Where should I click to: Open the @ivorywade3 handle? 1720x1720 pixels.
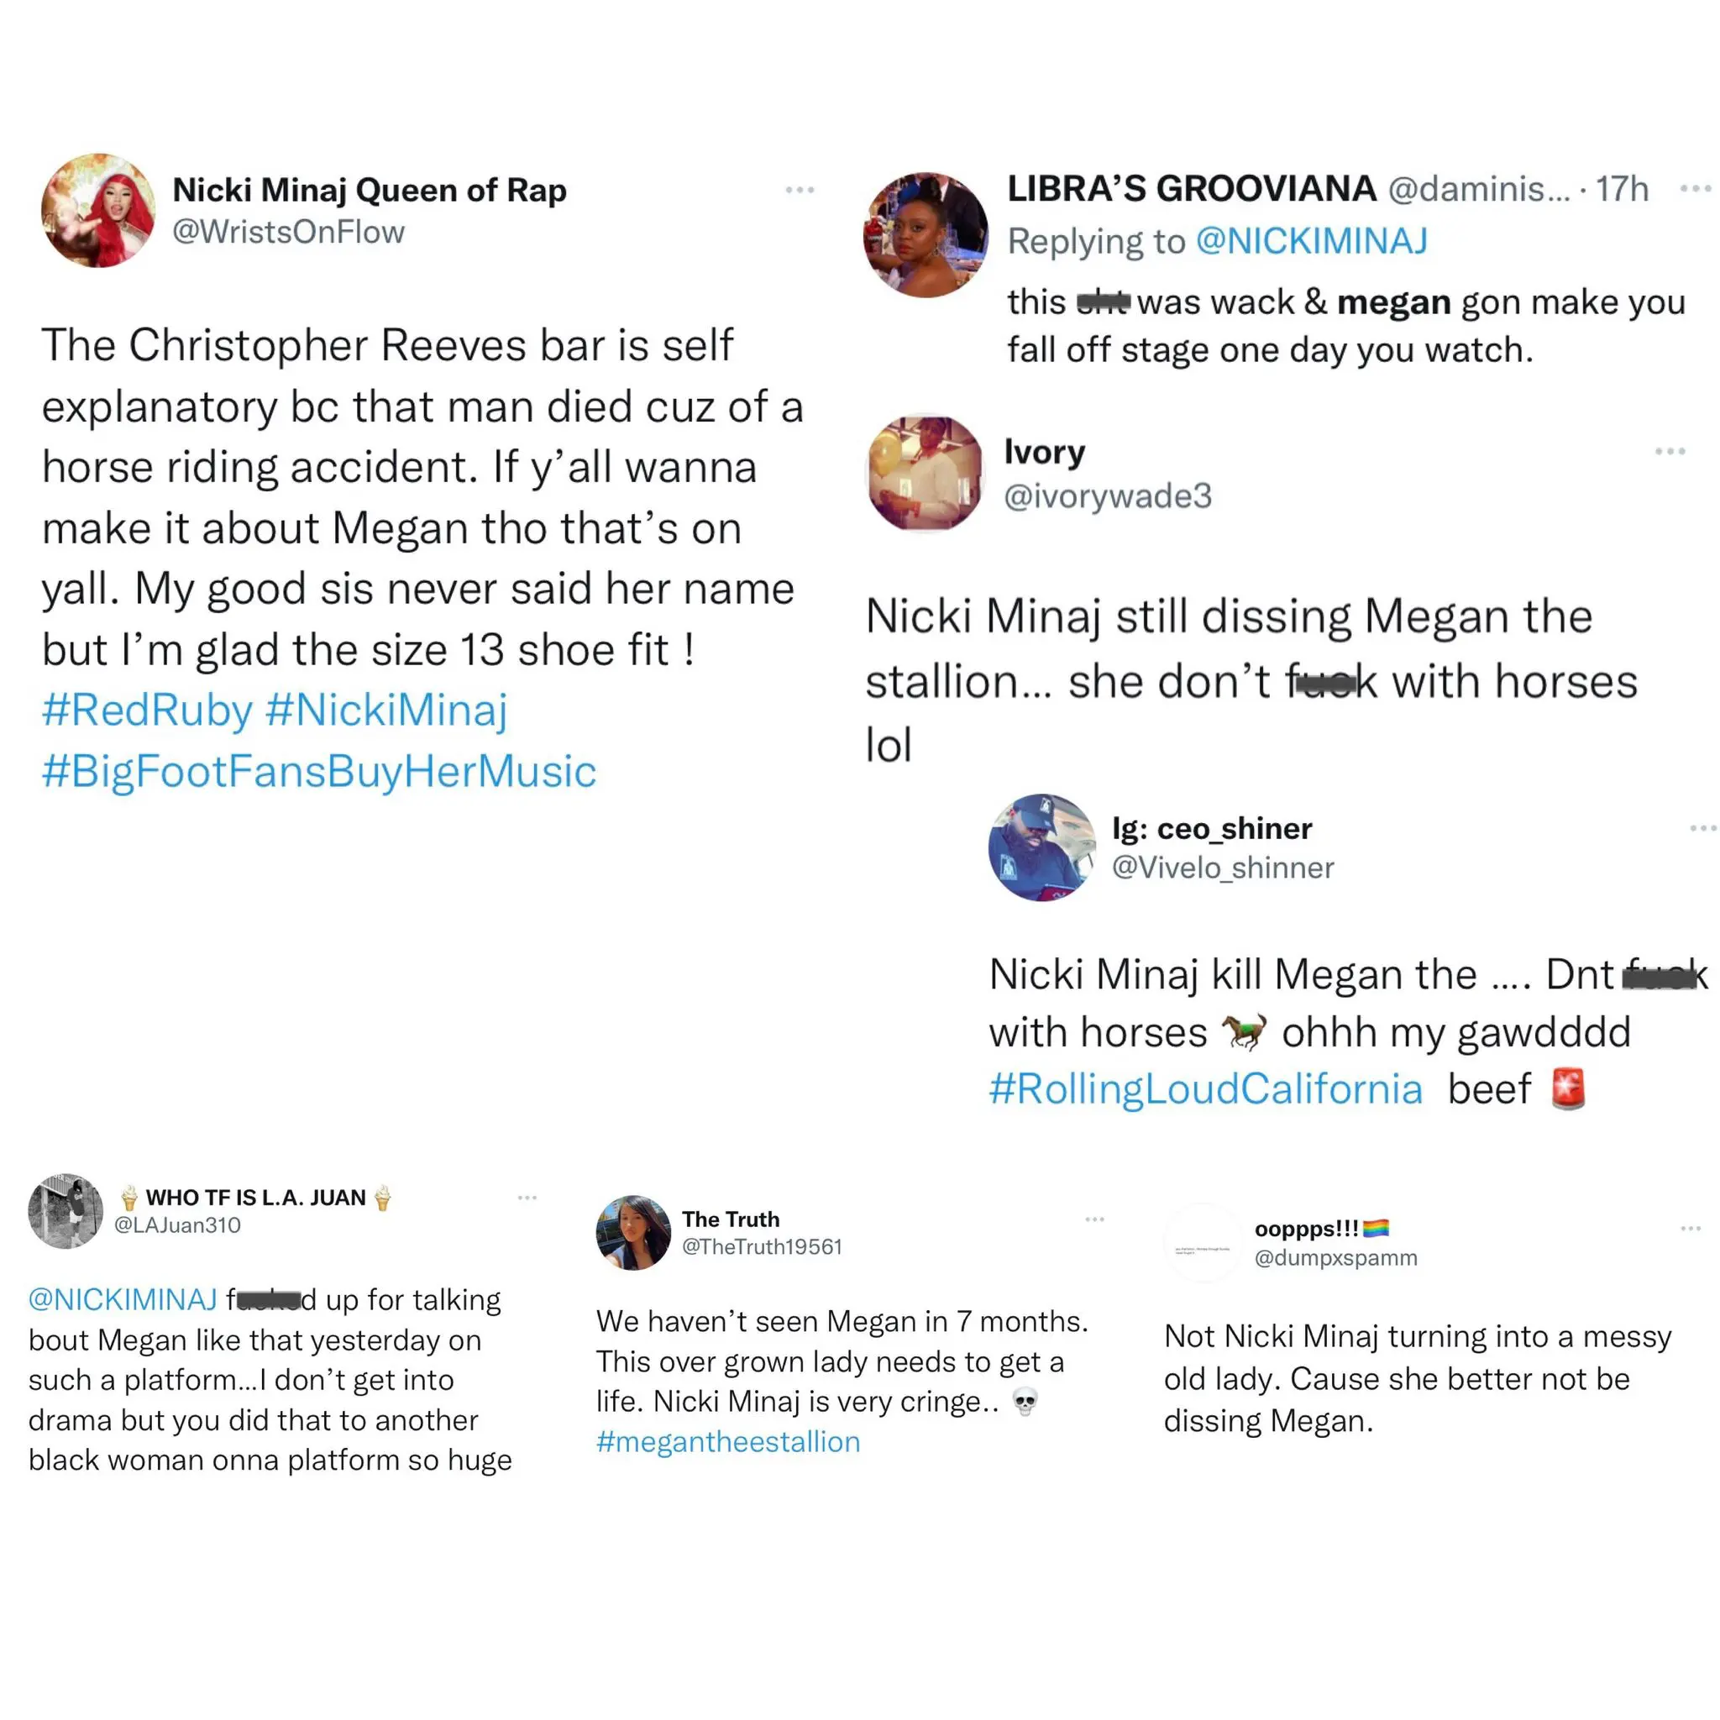1108,496
